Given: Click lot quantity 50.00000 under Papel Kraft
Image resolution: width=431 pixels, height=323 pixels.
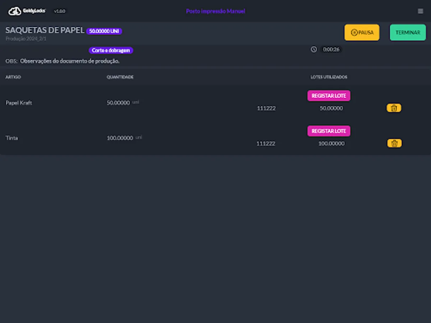Looking at the screenshot, I should (x=331, y=108).
